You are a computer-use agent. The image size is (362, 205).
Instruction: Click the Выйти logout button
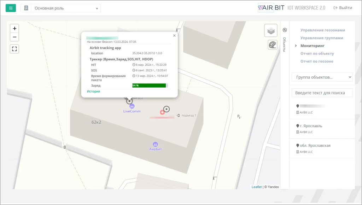343,8
